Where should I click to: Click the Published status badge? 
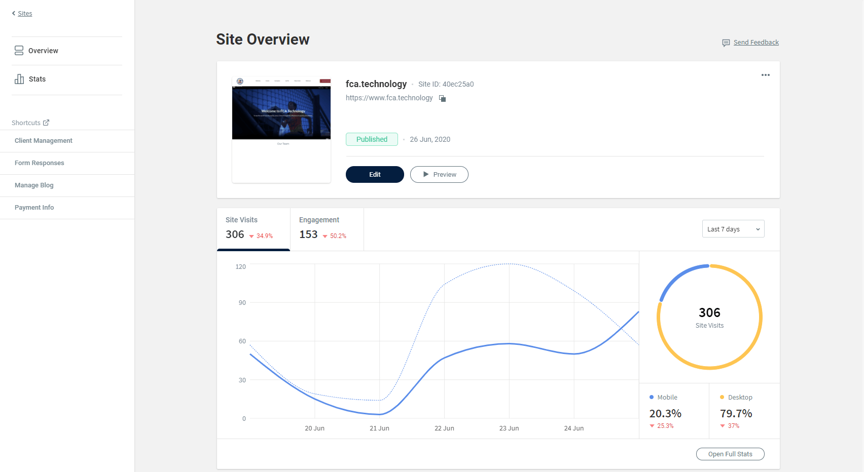coord(372,139)
